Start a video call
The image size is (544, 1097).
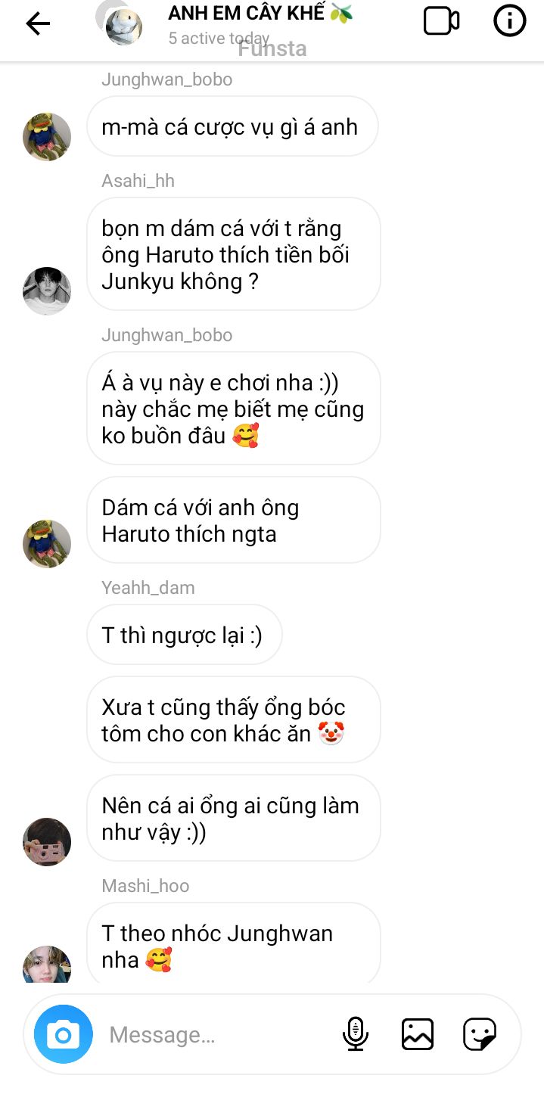click(x=441, y=21)
